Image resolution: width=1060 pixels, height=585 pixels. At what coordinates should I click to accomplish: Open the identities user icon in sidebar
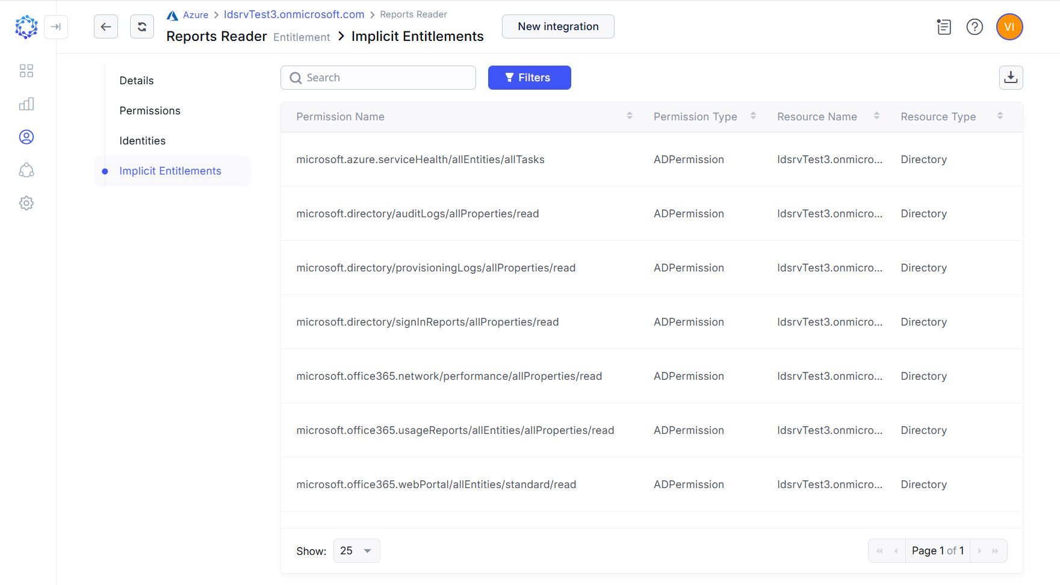pyautogui.click(x=26, y=137)
